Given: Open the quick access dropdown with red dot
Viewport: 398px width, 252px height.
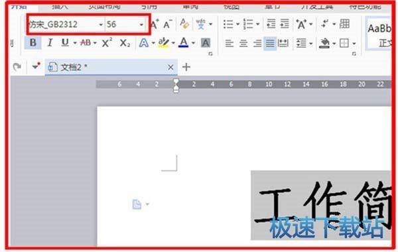Looking at the screenshot, I should 36,66.
